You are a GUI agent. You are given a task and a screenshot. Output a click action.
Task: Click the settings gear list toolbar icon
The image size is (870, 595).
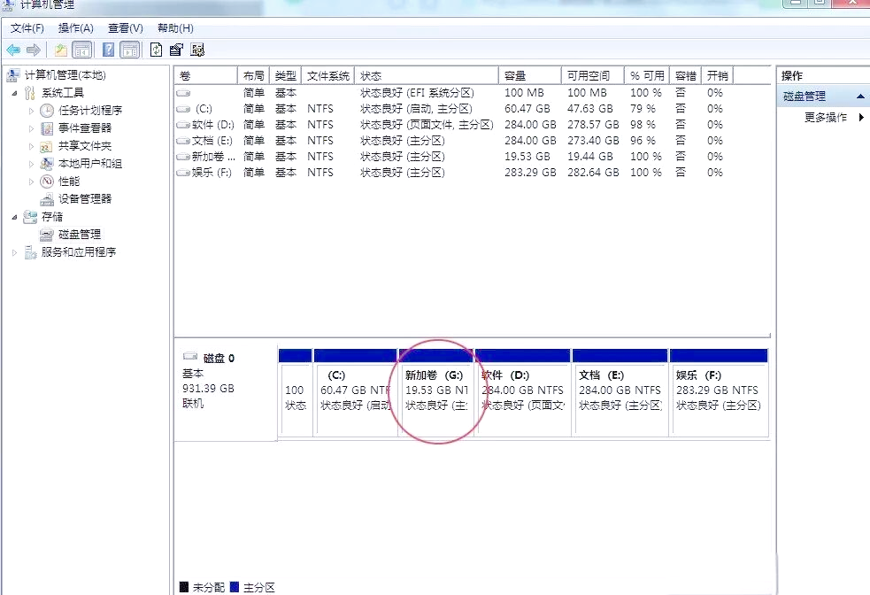point(197,50)
